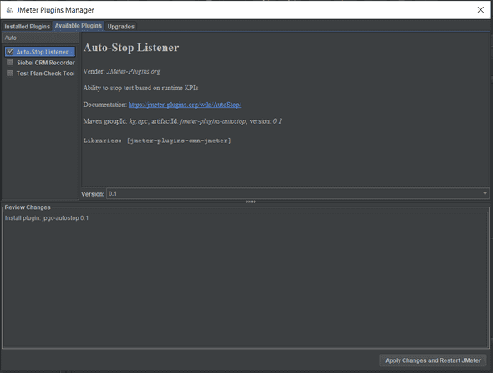Select Test Plan Check Tool in list

45,74
